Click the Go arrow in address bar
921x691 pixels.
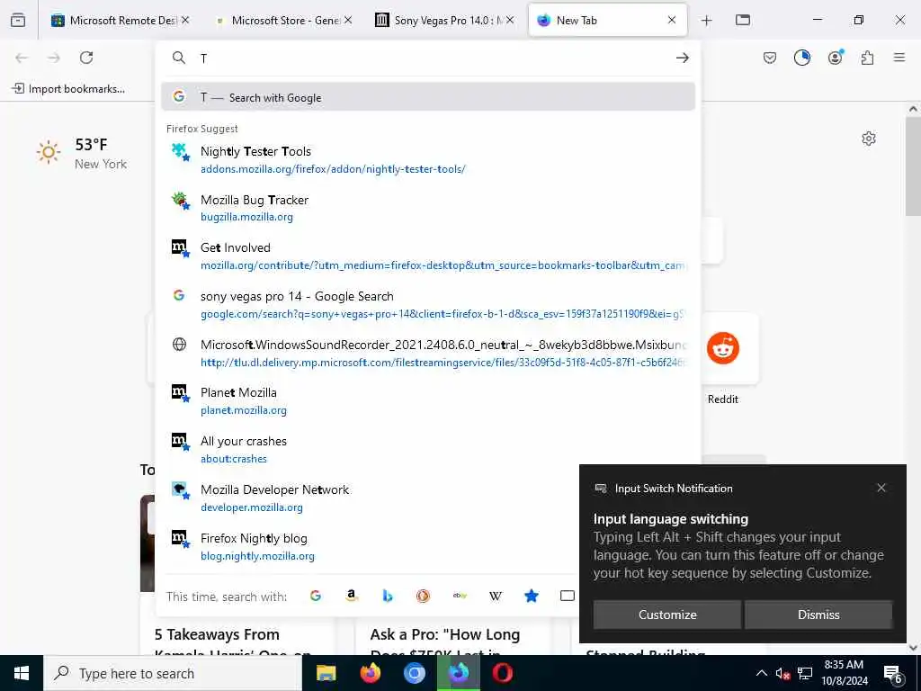click(682, 58)
